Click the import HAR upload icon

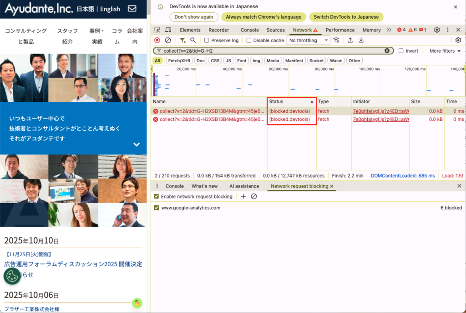point(350,40)
